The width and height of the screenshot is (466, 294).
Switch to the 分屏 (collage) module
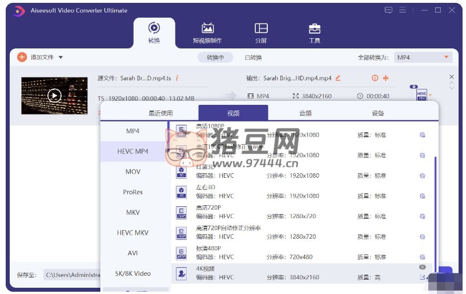261,32
